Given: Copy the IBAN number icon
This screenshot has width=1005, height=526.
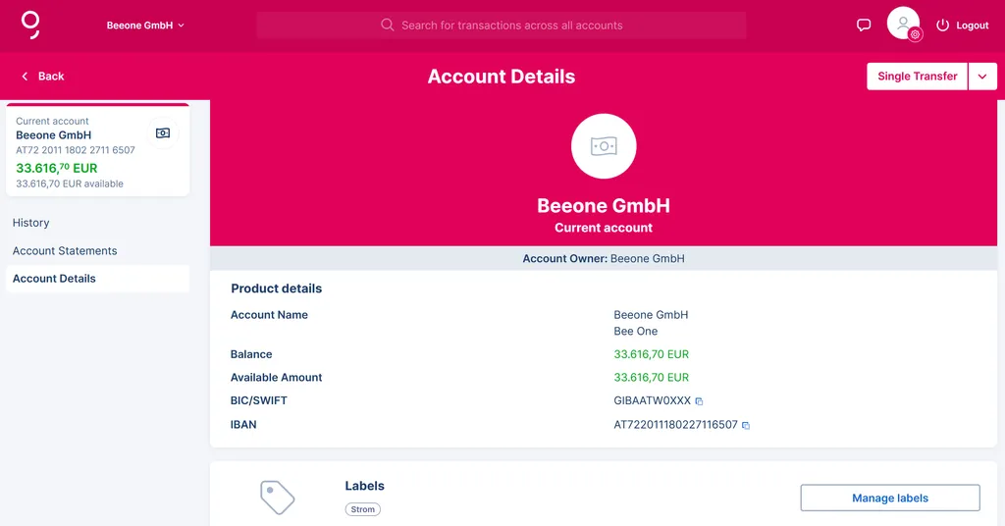Looking at the screenshot, I should (746, 425).
